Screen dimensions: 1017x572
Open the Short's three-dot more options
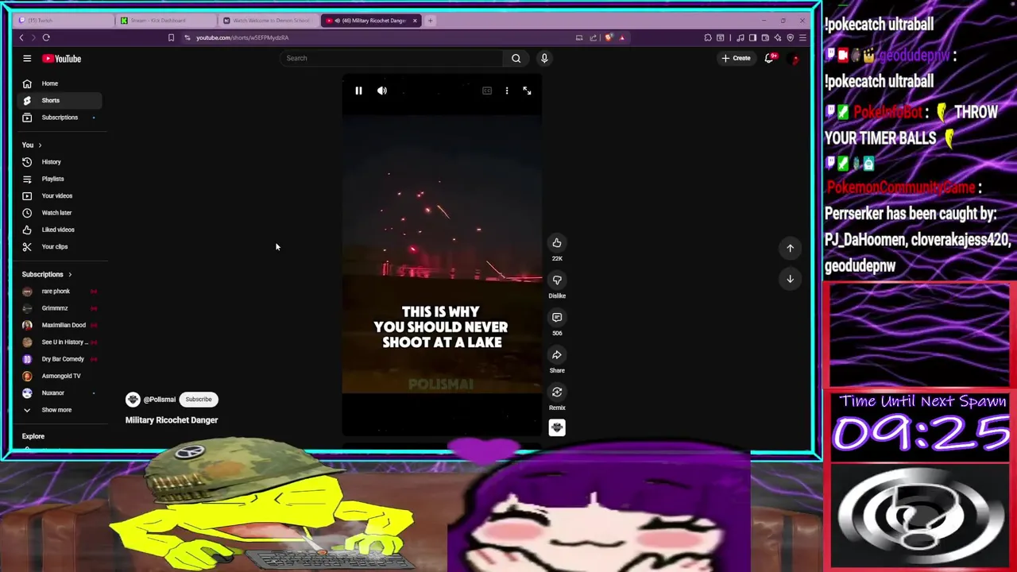[507, 91]
